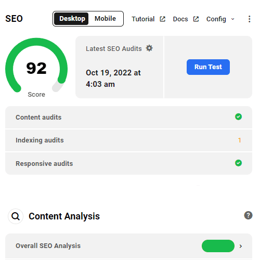Screen dimensions: 260x260
Task: Open the Config dropdown
Action: (x=220, y=19)
